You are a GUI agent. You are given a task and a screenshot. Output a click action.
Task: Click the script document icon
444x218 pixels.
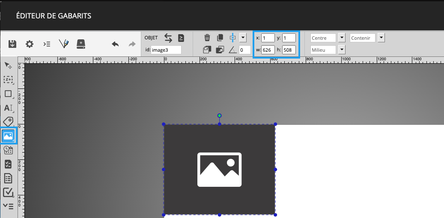pos(181,38)
